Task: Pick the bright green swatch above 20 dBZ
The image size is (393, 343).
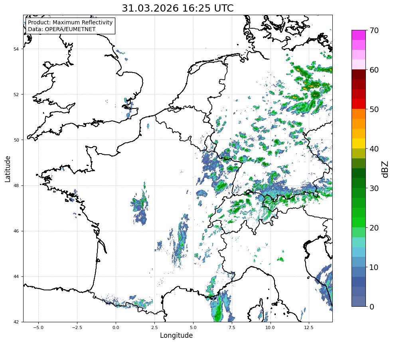Action: pyautogui.click(x=359, y=223)
